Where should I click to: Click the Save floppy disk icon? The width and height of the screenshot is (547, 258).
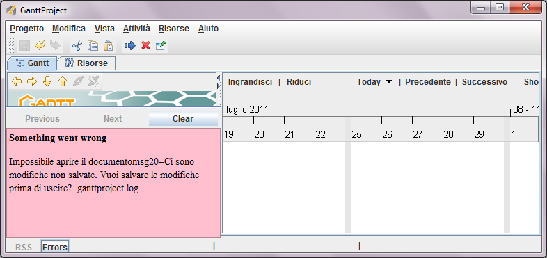[x=24, y=45]
